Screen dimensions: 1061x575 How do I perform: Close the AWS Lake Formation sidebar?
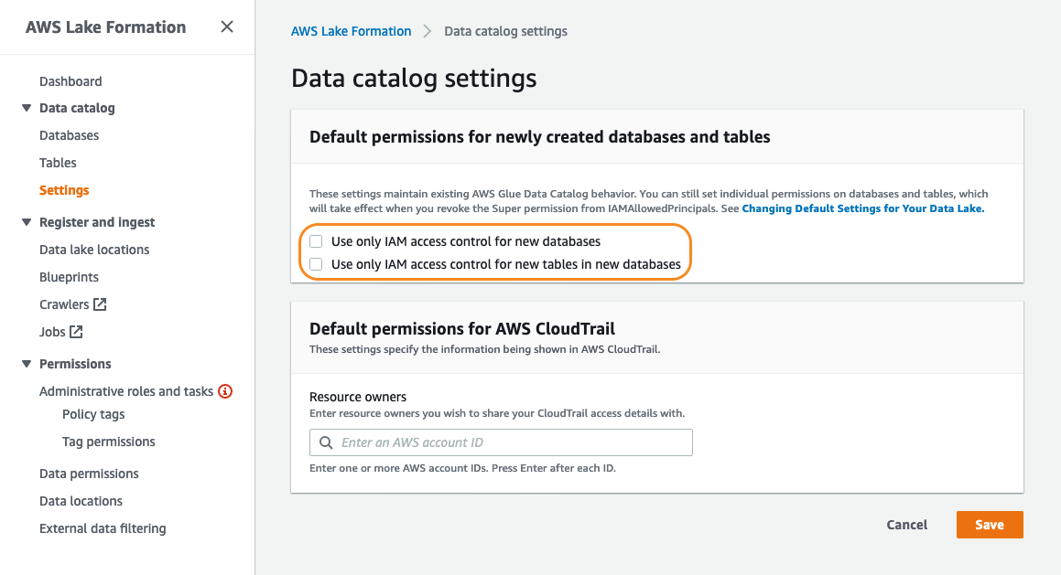(227, 27)
